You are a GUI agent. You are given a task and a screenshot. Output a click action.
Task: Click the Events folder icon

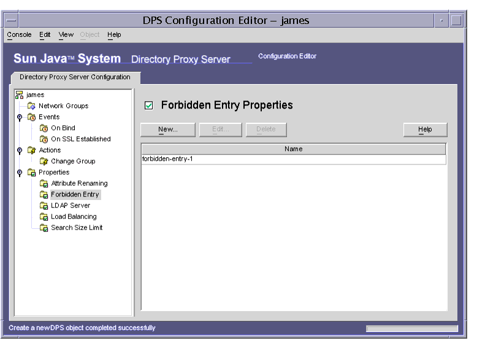[x=31, y=117]
